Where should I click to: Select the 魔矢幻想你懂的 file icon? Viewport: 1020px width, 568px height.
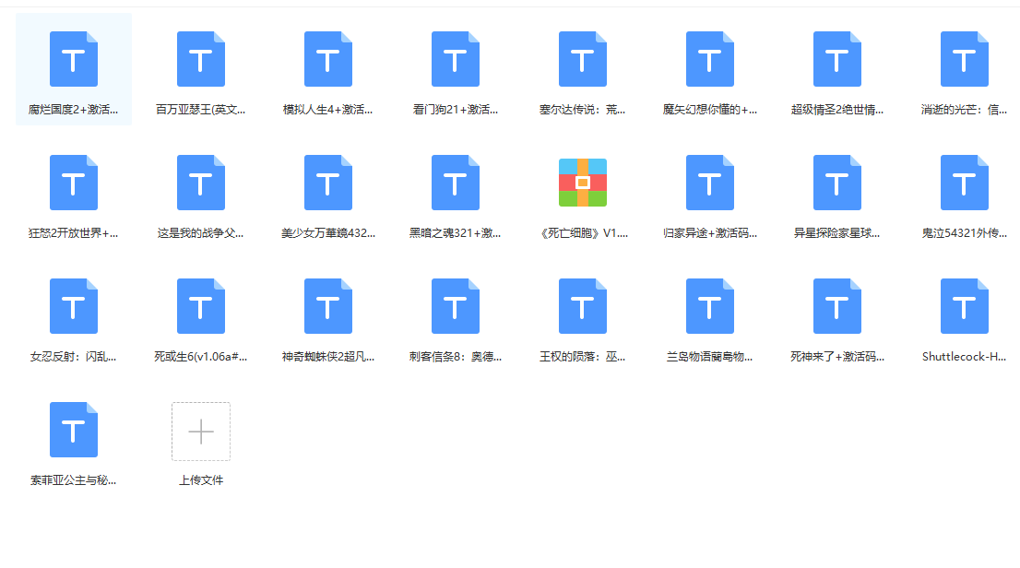pos(710,59)
